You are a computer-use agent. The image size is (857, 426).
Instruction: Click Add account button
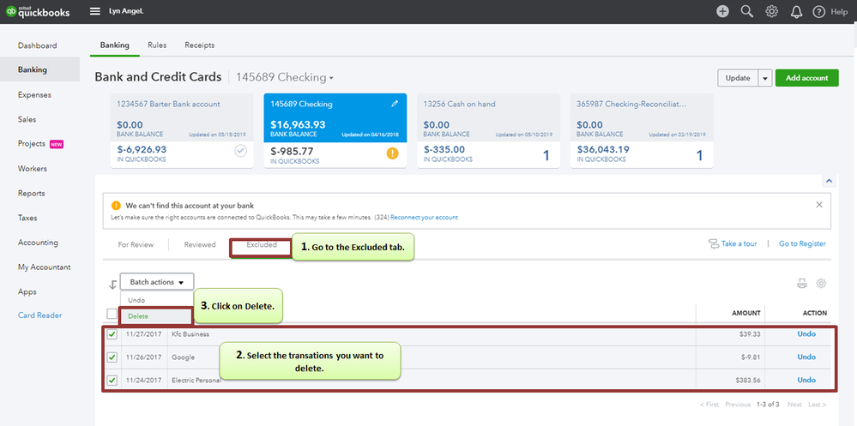coord(806,78)
